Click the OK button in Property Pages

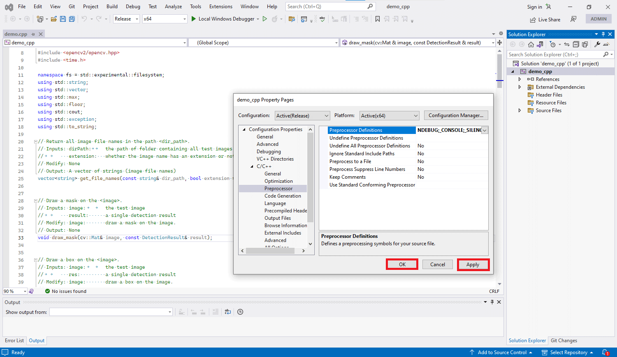pos(402,265)
